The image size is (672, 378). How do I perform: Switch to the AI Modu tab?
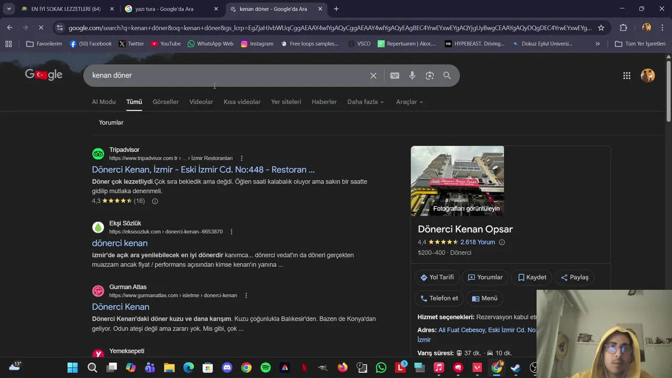pyautogui.click(x=104, y=102)
